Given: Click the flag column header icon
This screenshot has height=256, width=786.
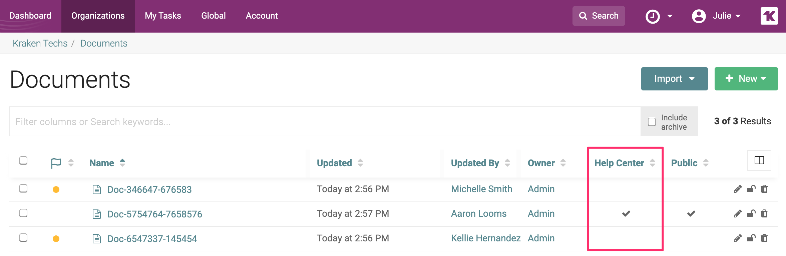Looking at the screenshot, I should [x=56, y=163].
